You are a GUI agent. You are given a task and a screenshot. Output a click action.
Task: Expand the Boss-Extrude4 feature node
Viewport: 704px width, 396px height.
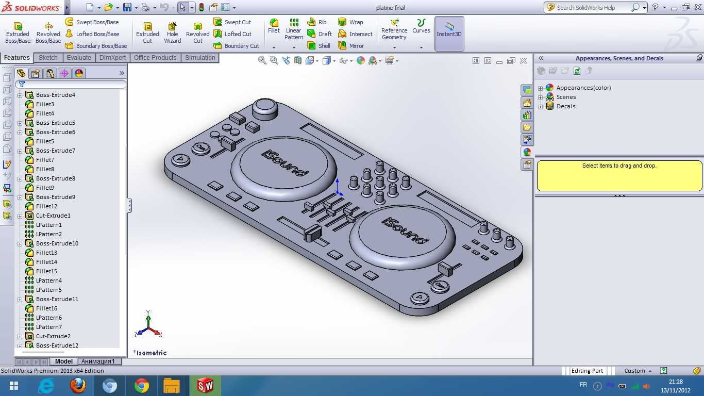click(20, 95)
